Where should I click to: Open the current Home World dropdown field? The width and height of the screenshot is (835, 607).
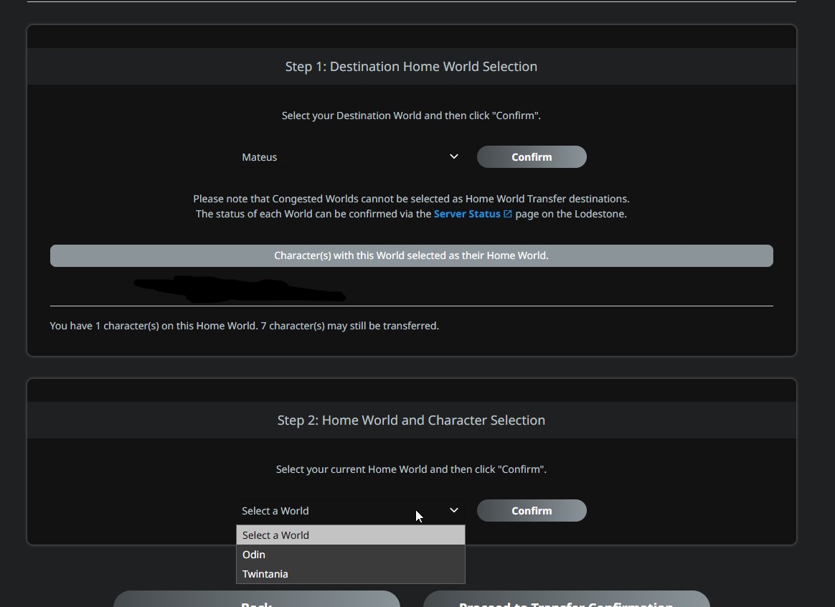[350, 511]
